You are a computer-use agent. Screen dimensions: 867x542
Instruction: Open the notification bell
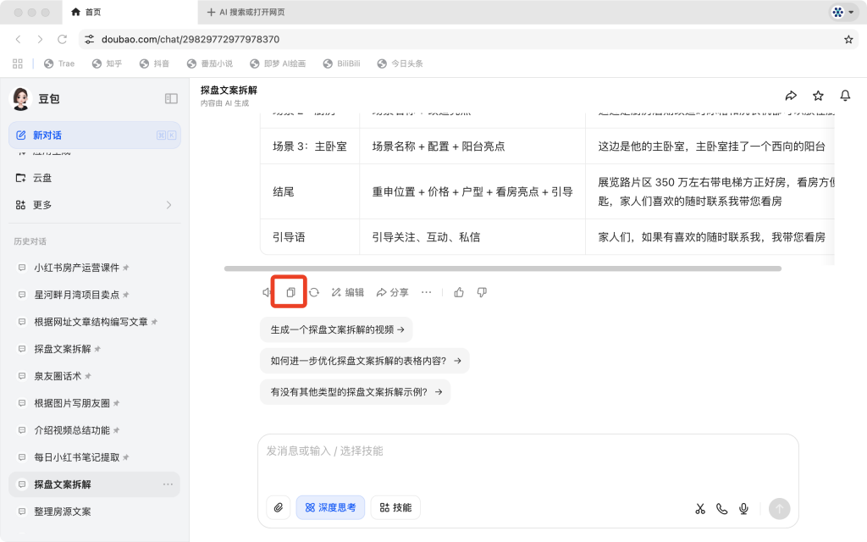tap(845, 96)
